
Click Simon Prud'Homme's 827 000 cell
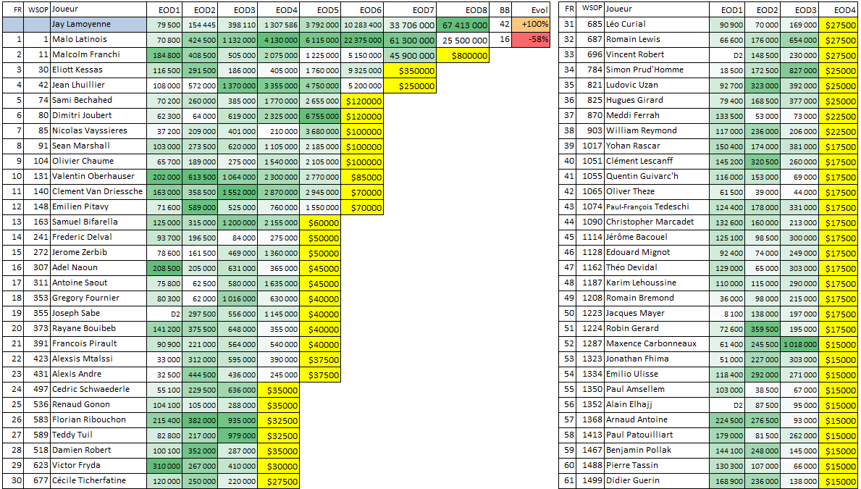pyautogui.click(x=799, y=70)
